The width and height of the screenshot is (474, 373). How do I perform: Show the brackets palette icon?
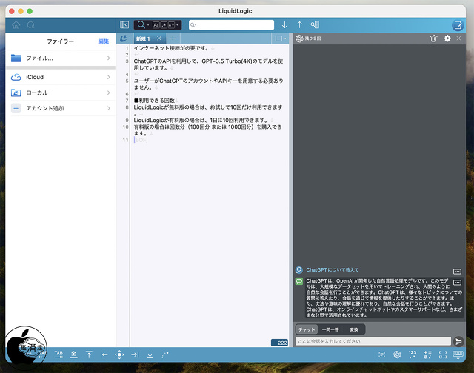point(443,354)
